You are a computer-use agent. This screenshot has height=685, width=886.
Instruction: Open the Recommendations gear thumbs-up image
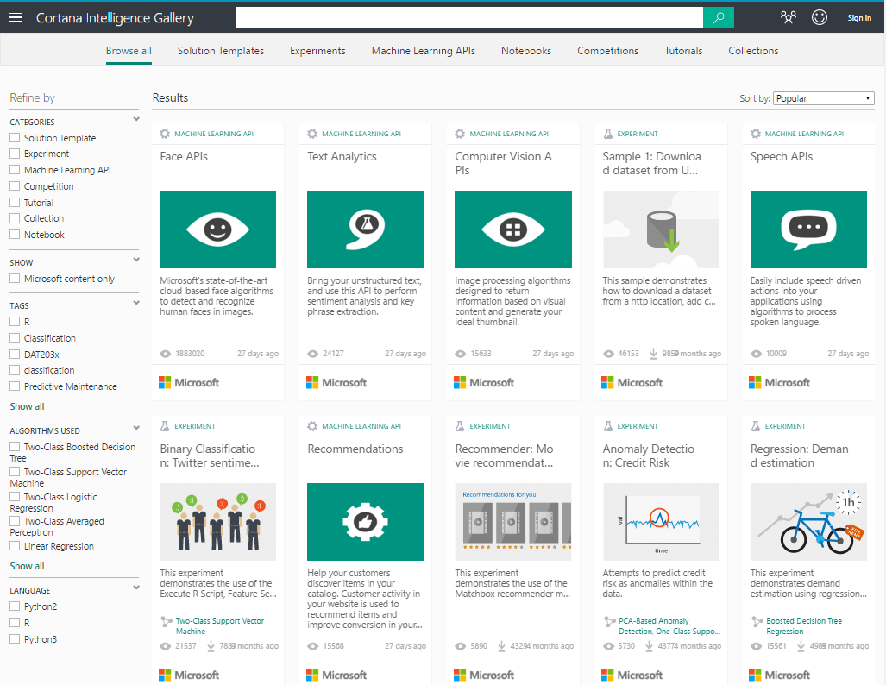(365, 522)
